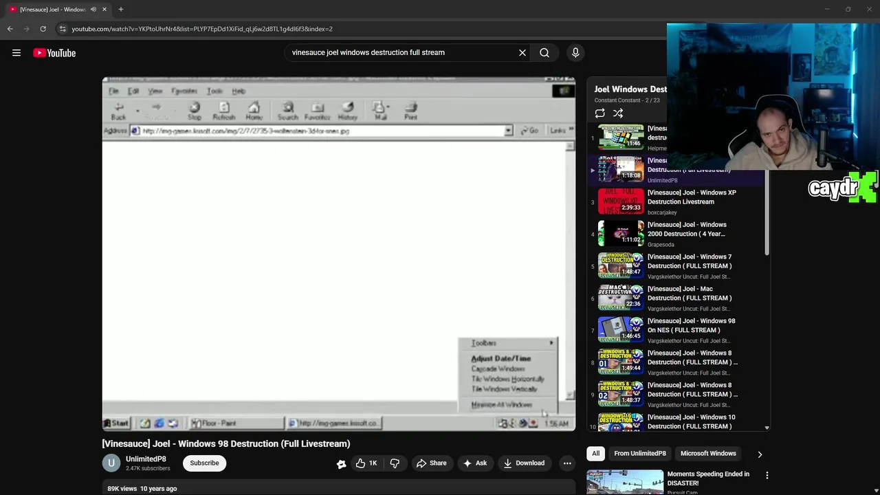This screenshot has width=880, height=495.
Task: Open the Tools menu in the video
Action: click(x=214, y=91)
